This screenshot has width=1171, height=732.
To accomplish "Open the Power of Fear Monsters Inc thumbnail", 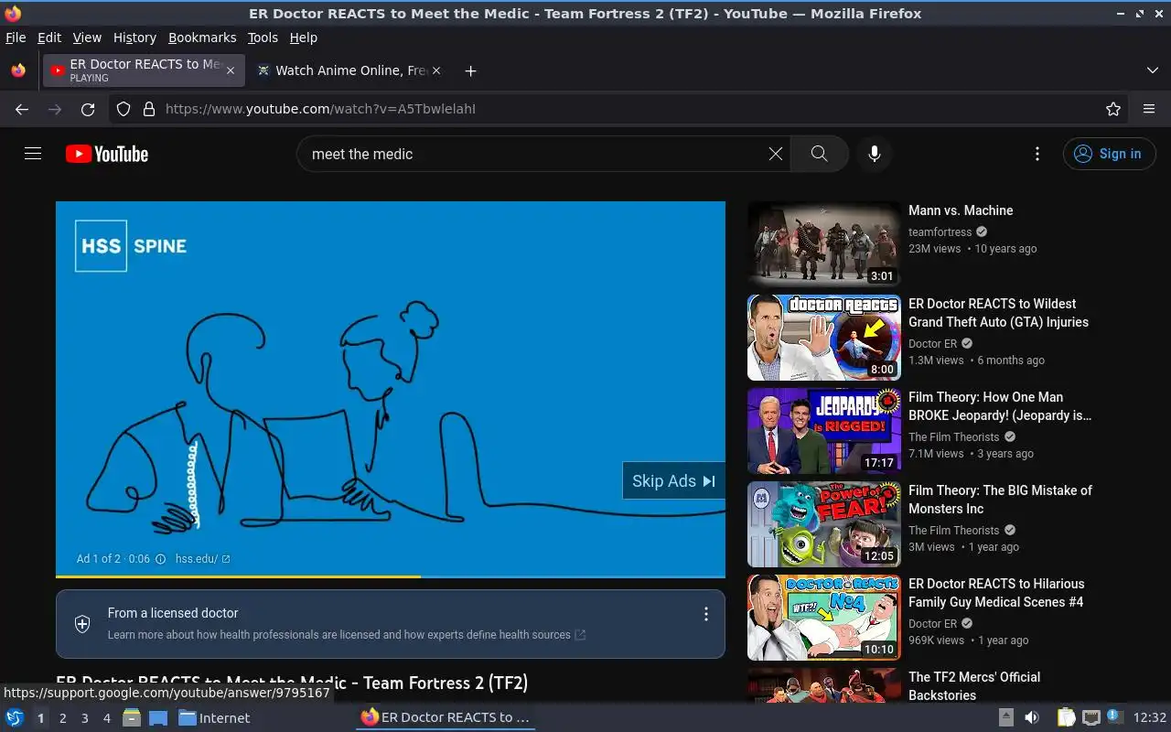I will [824, 524].
